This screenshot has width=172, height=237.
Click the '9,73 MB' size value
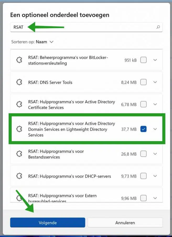click(x=129, y=176)
